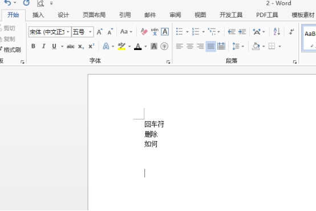Open the underline style dropdown arrow
Viewport: 316px width, 211px height.
pos(62,47)
